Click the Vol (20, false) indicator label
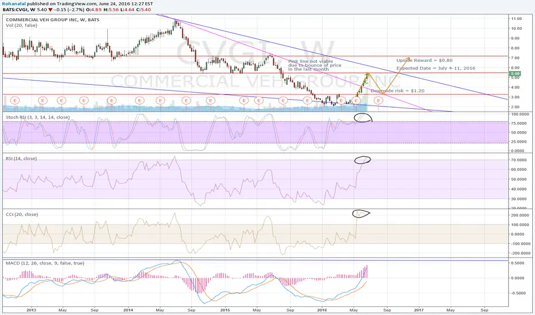 (21, 25)
